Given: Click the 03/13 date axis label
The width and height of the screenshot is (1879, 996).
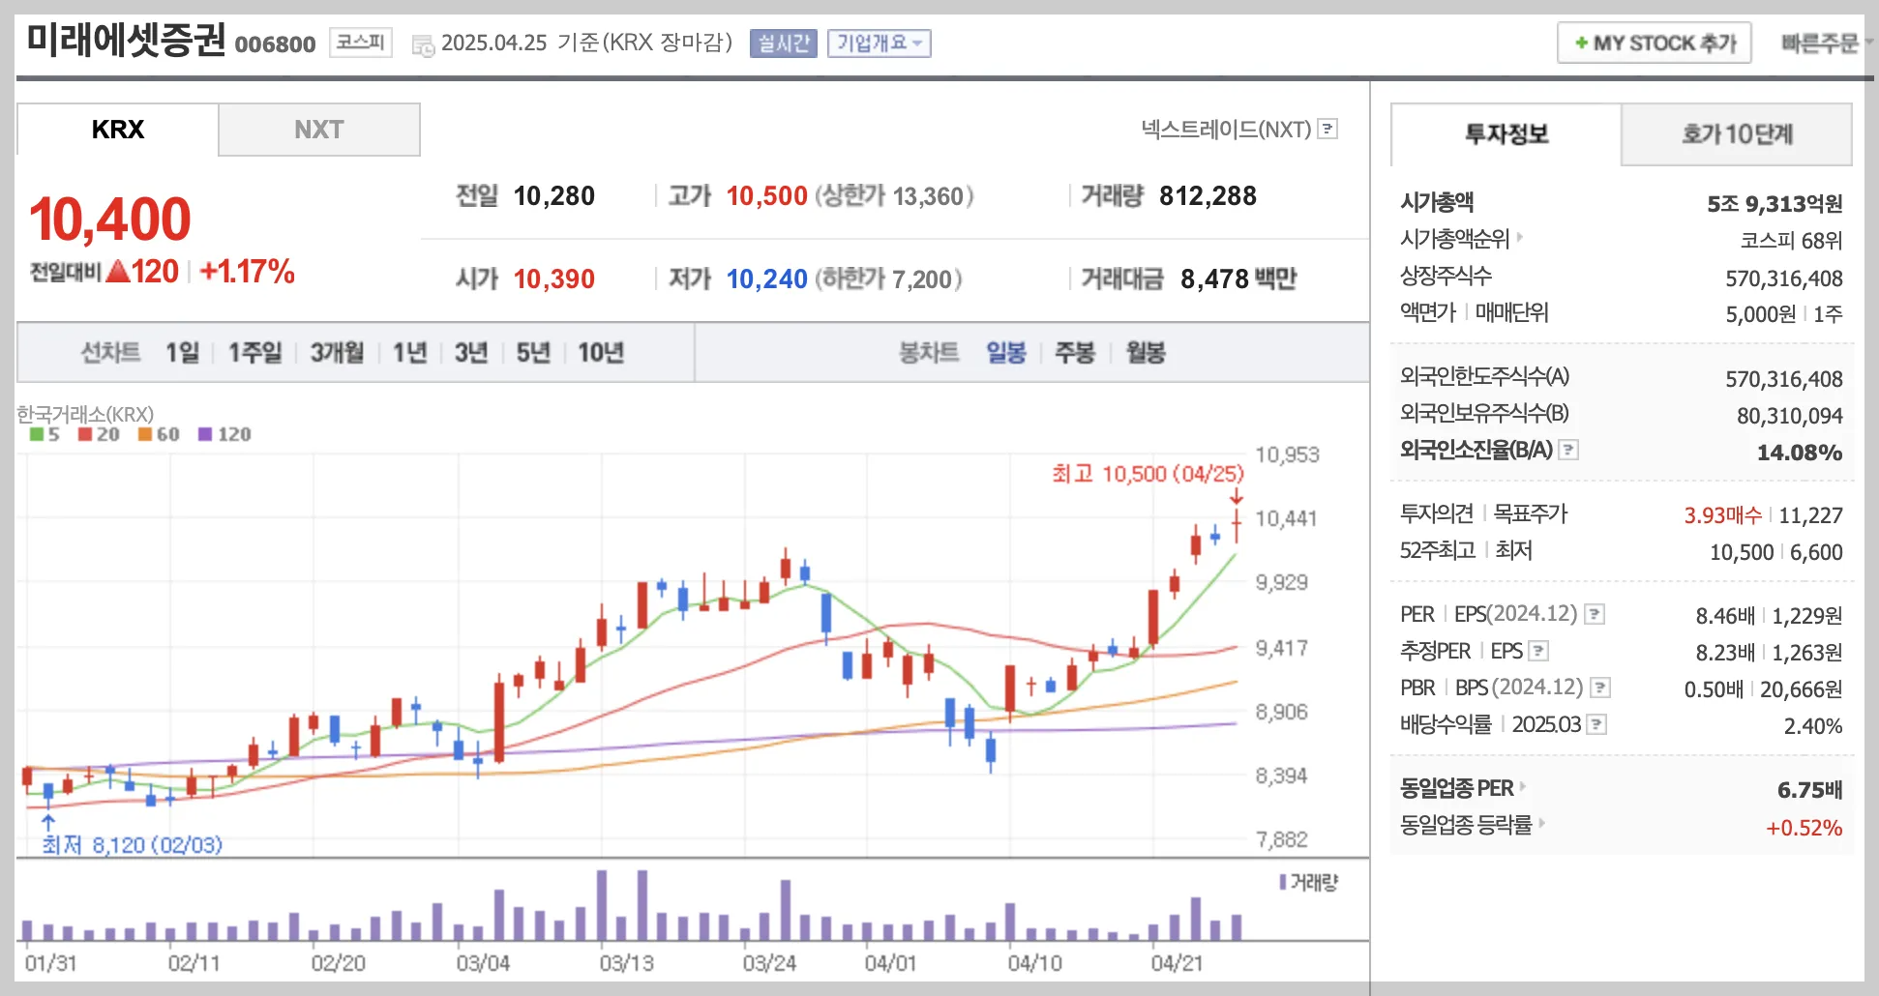Looking at the screenshot, I should (x=627, y=963).
